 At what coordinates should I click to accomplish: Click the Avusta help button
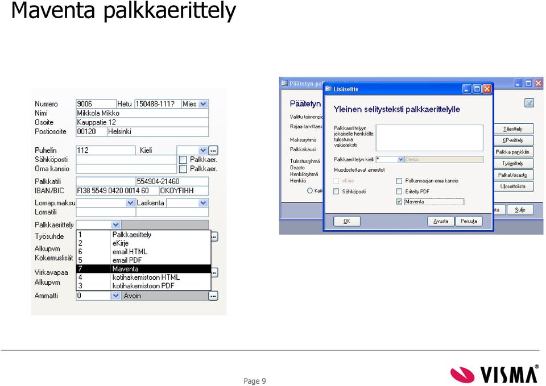pos(441,221)
